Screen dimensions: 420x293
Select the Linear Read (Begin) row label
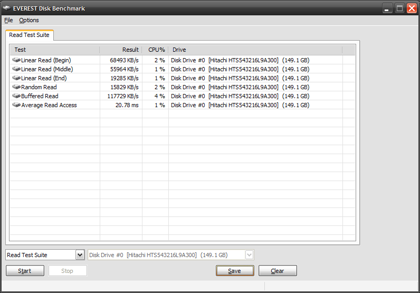click(46, 60)
